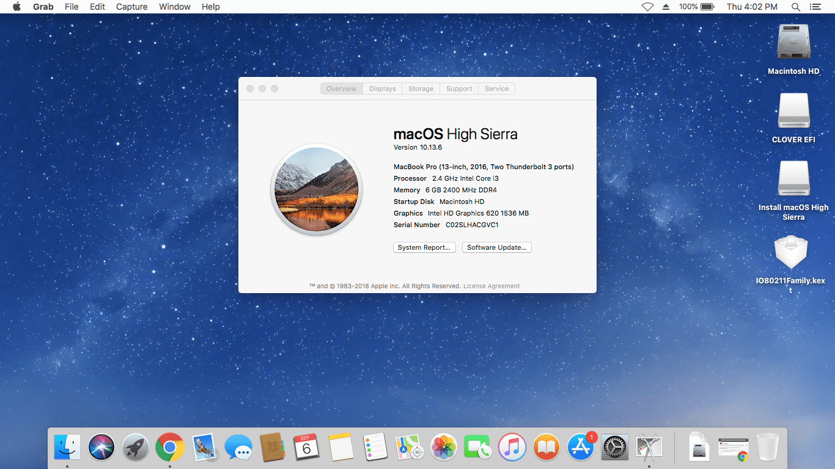
Task: Open the Window menu
Action: coord(175,7)
